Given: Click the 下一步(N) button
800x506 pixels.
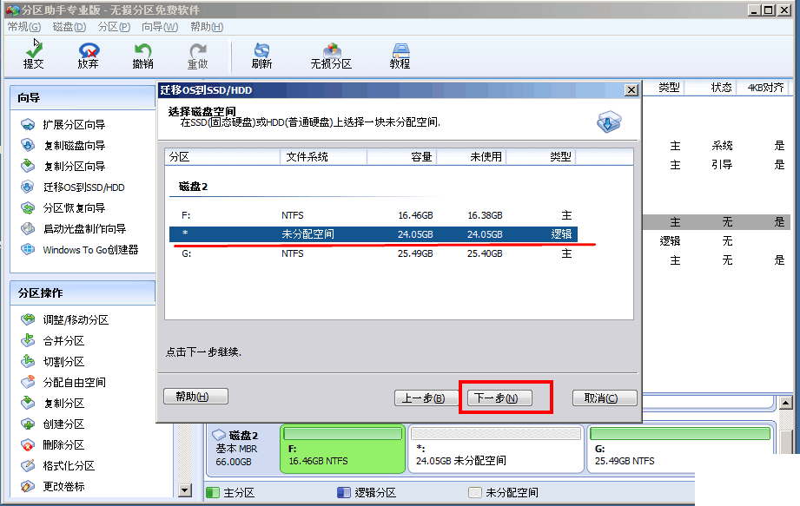Looking at the screenshot, I should coord(506,398).
